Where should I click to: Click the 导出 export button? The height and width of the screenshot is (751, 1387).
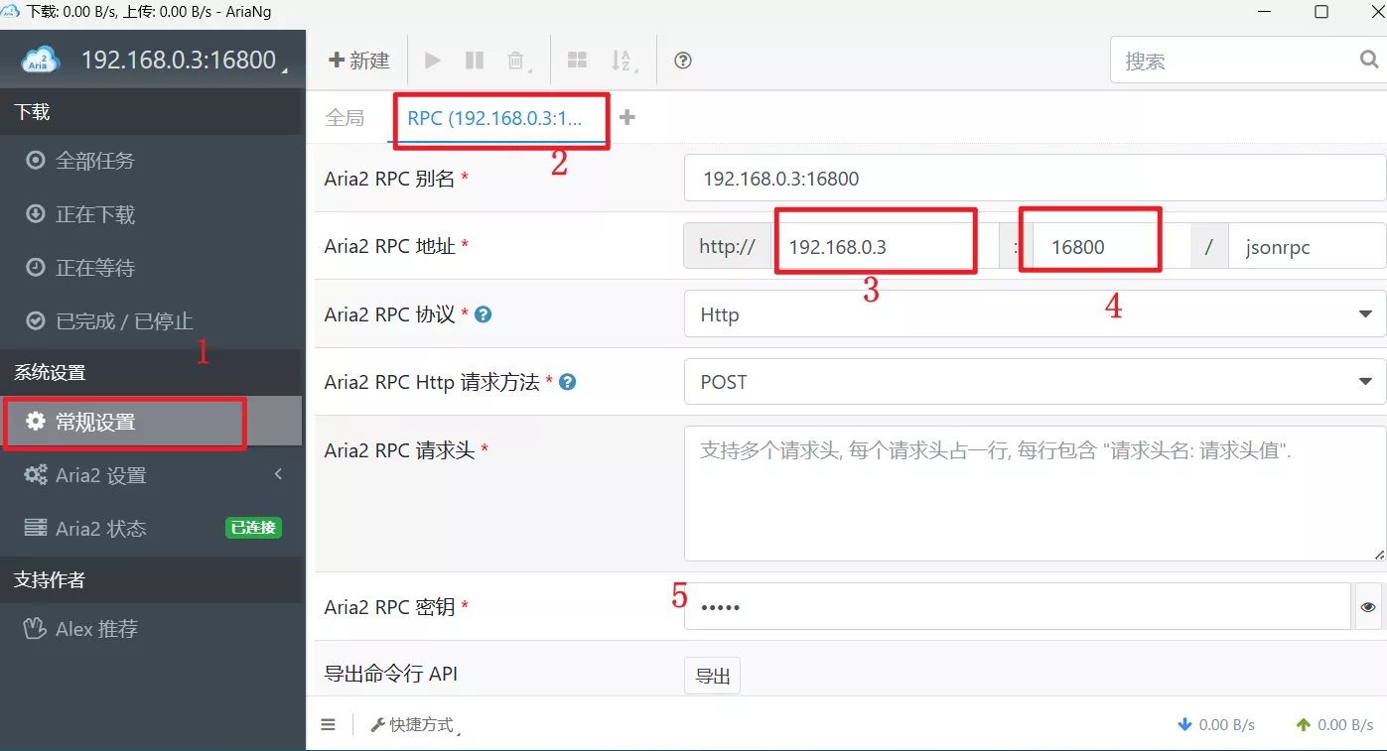713,677
